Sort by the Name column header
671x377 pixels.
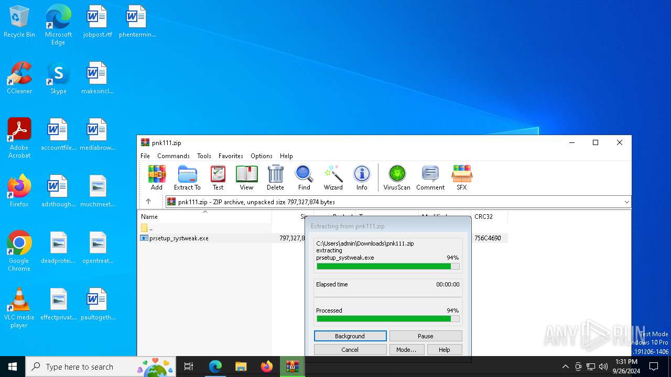point(204,216)
